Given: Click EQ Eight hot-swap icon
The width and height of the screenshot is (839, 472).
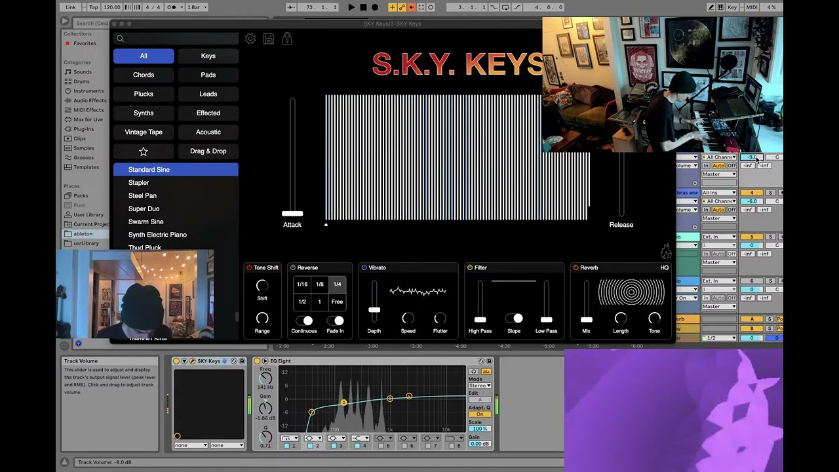Looking at the screenshot, I should 481,361.
